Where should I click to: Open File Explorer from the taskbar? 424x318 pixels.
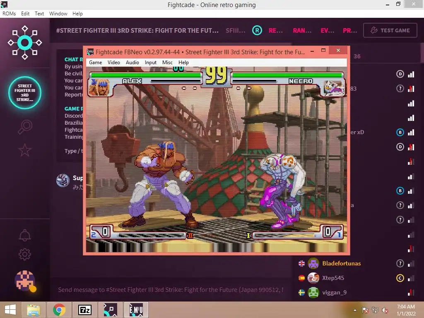click(x=33, y=310)
